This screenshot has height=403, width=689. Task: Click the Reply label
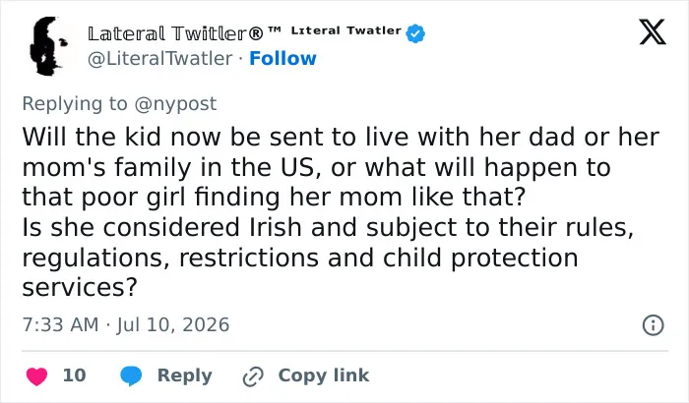point(185,375)
